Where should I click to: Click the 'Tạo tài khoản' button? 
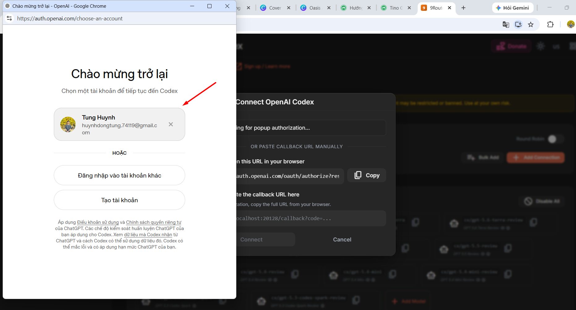coord(119,200)
